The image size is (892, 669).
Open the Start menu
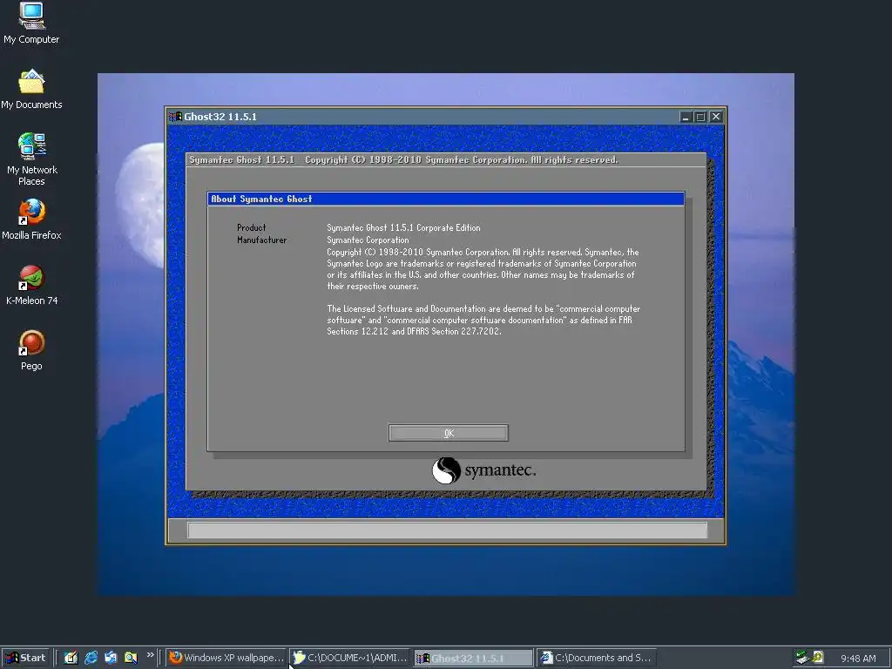coord(25,658)
